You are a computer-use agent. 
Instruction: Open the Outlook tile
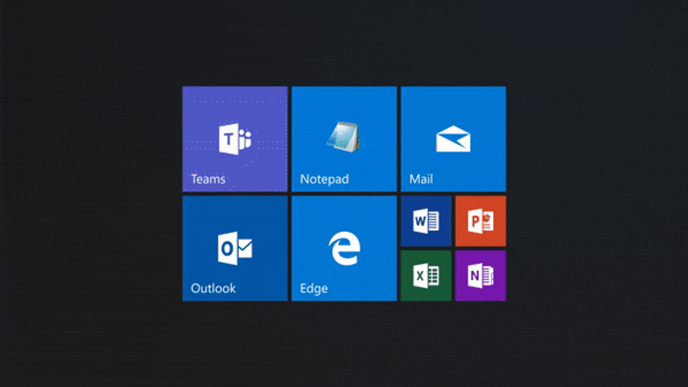[235, 249]
